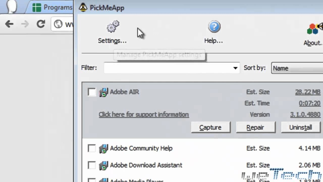Go forward in the browser window
This screenshot has height=182, width=323.
pos(25,24)
